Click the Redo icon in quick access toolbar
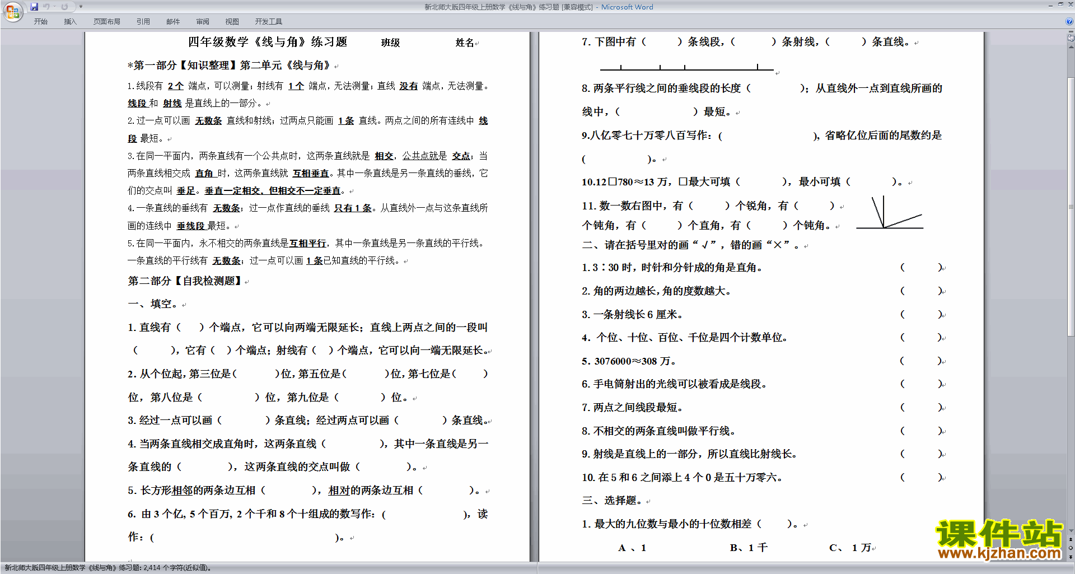 coord(64,7)
